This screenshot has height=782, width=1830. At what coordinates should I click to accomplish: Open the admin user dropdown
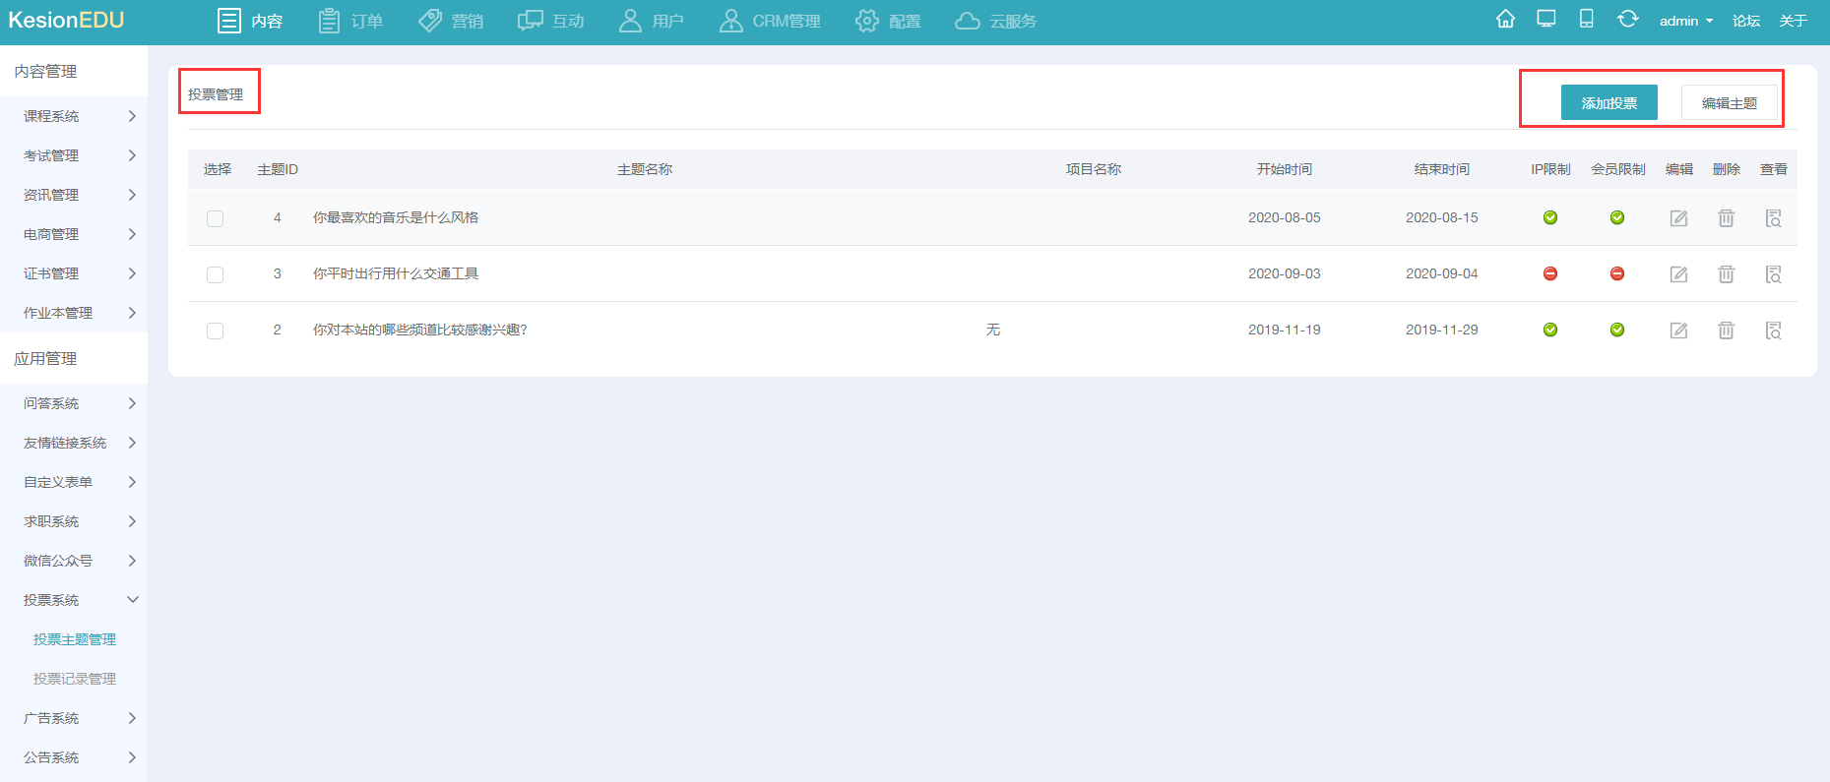coord(1686,21)
